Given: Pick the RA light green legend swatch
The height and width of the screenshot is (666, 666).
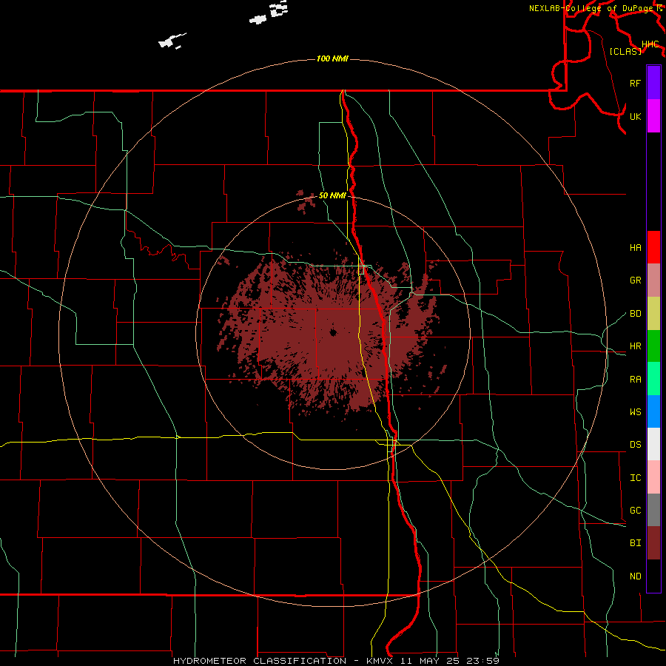Looking at the screenshot, I should click(653, 379).
